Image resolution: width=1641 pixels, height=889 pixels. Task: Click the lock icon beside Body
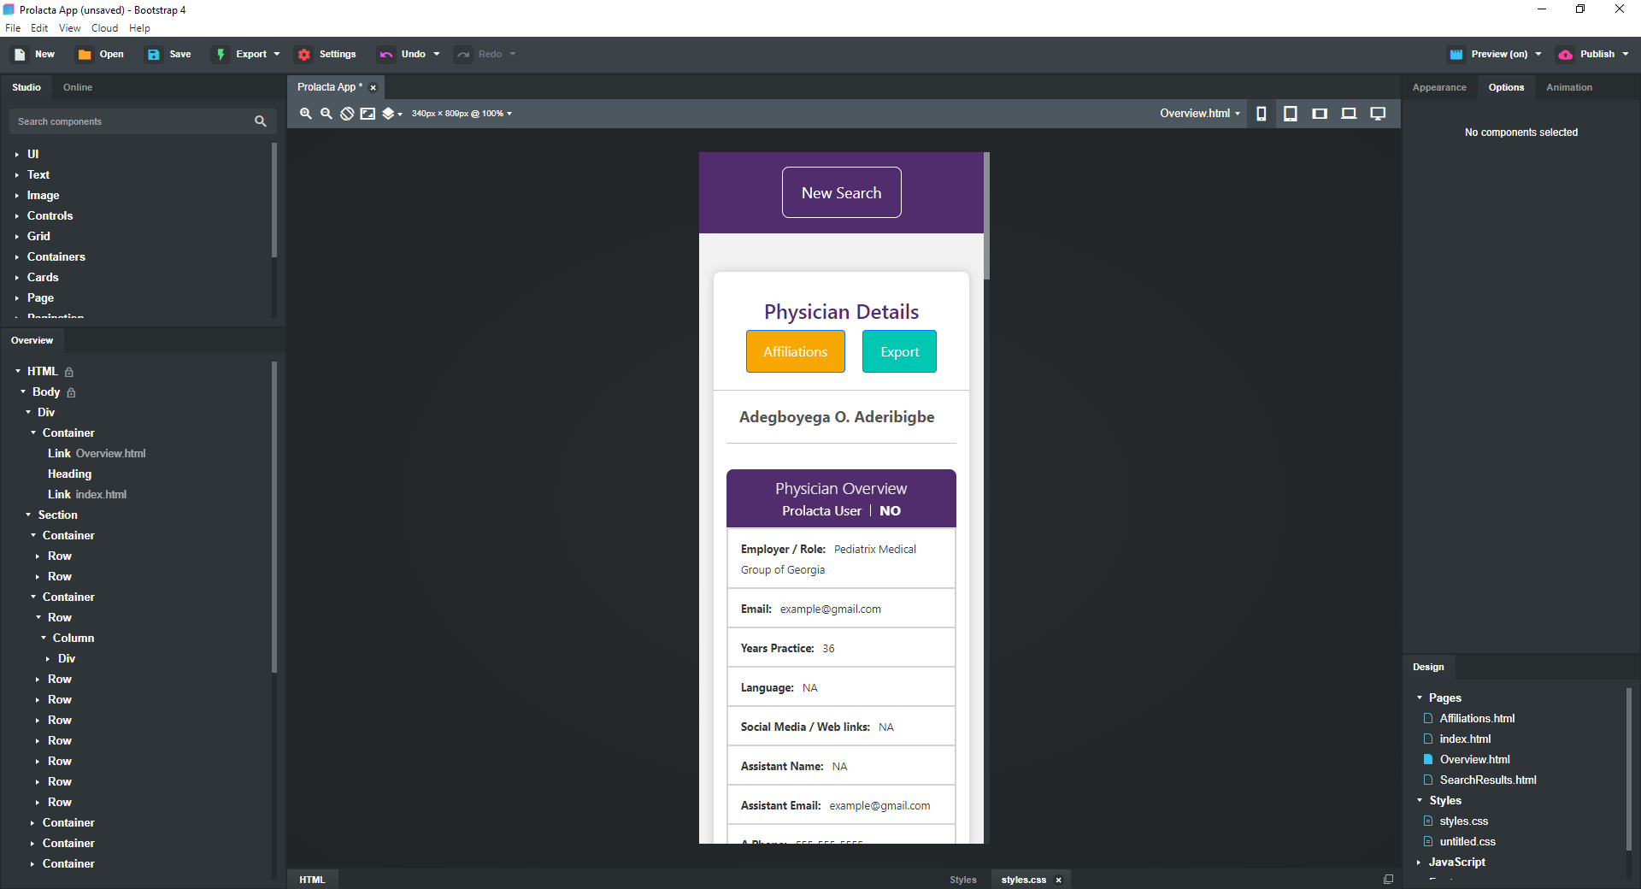pyautogui.click(x=71, y=392)
